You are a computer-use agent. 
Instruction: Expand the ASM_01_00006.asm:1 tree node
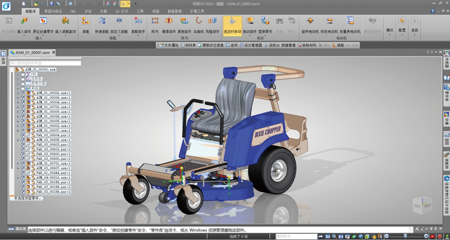tap(18, 98)
